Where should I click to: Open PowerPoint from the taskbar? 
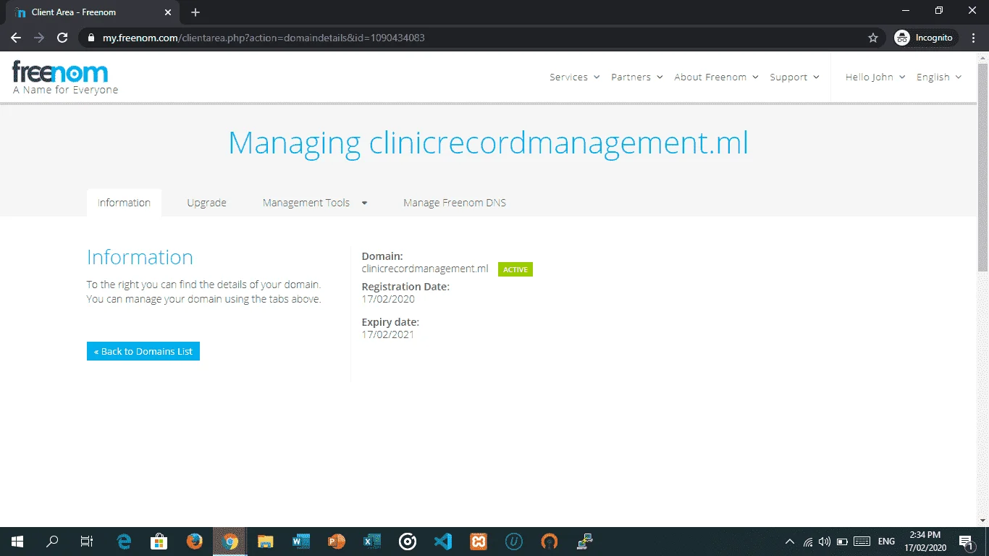point(337,542)
